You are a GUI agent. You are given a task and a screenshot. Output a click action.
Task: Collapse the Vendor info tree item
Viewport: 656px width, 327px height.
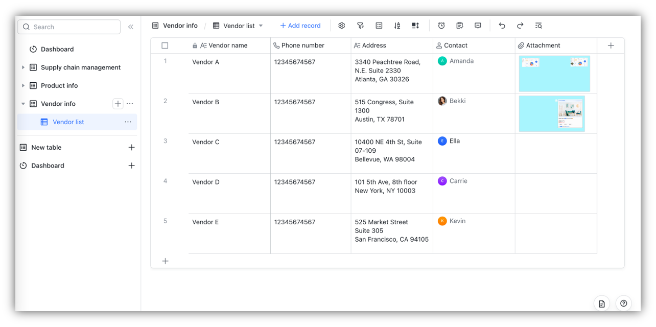click(x=23, y=104)
